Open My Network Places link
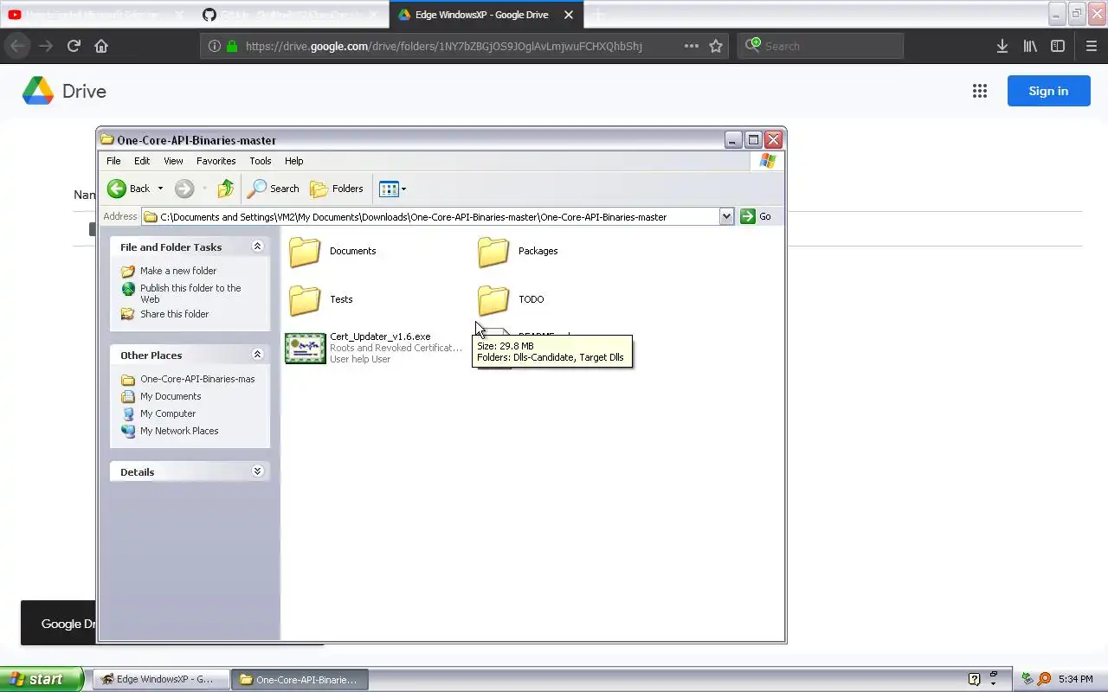This screenshot has width=1108, height=692. click(179, 431)
